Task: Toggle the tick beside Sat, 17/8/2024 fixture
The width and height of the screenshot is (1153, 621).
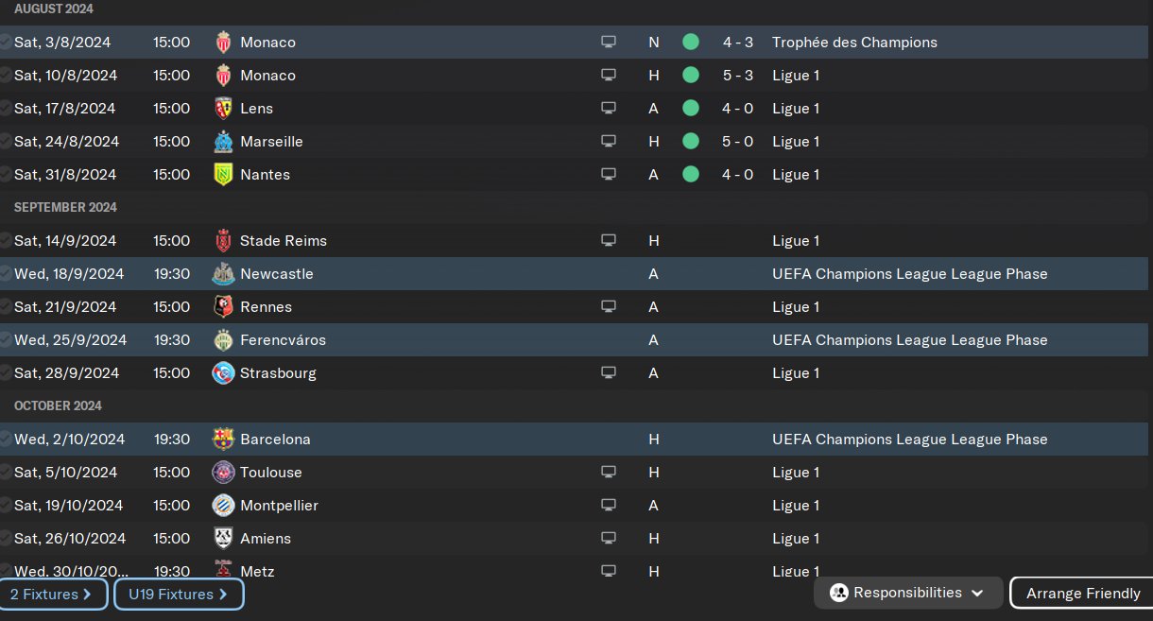Action: [x=6, y=109]
